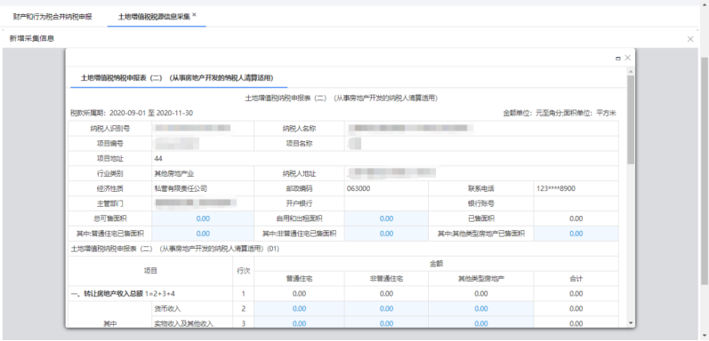Click the dialog vertical scrollbar thumb
The image size is (709, 341).
pyautogui.click(x=631, y=120)
